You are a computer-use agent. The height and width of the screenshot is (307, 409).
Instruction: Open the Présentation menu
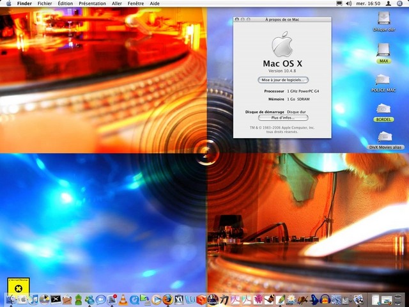click(x=92, y=3)
